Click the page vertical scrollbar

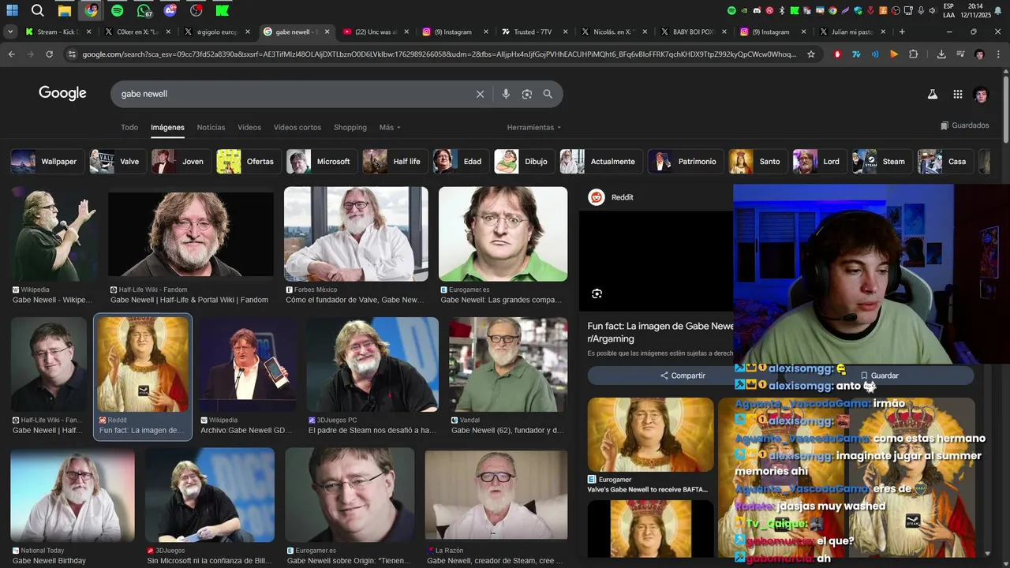pyautogui.click(x=1006, y=109)
